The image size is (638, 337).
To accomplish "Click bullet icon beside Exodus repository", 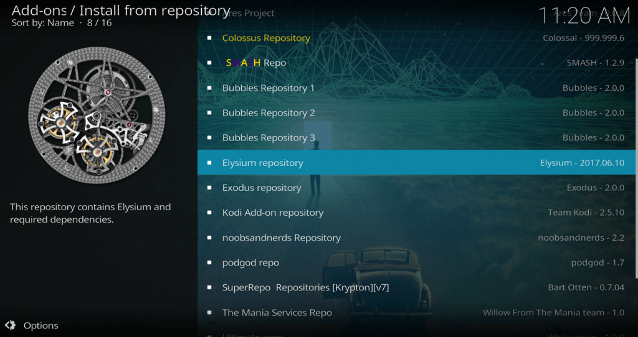I will [209, 188].
